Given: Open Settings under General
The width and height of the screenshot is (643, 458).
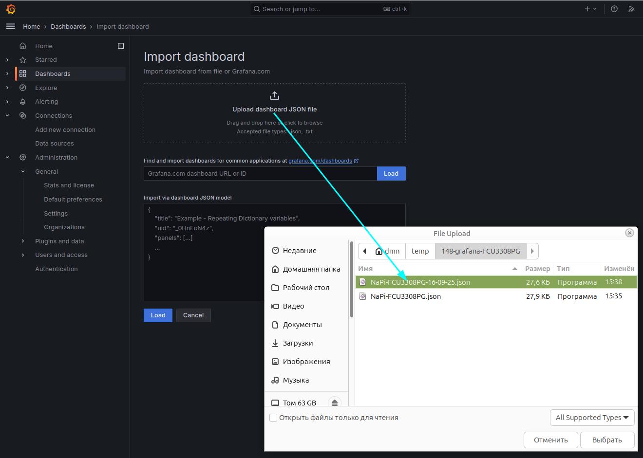Looking at the screenshot, I should (56, 214).
